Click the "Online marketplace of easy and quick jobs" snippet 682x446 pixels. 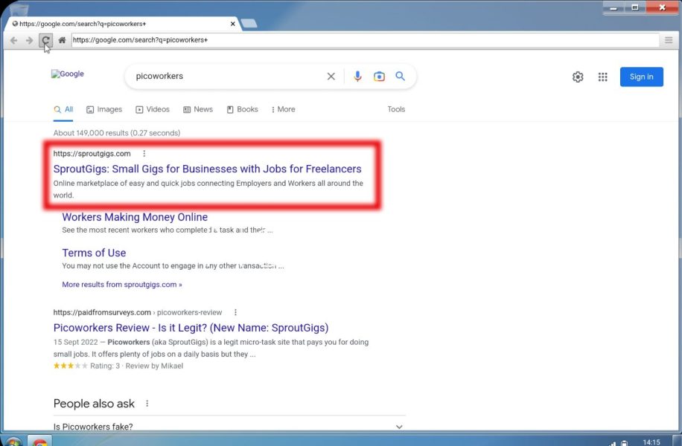(208, 190)
